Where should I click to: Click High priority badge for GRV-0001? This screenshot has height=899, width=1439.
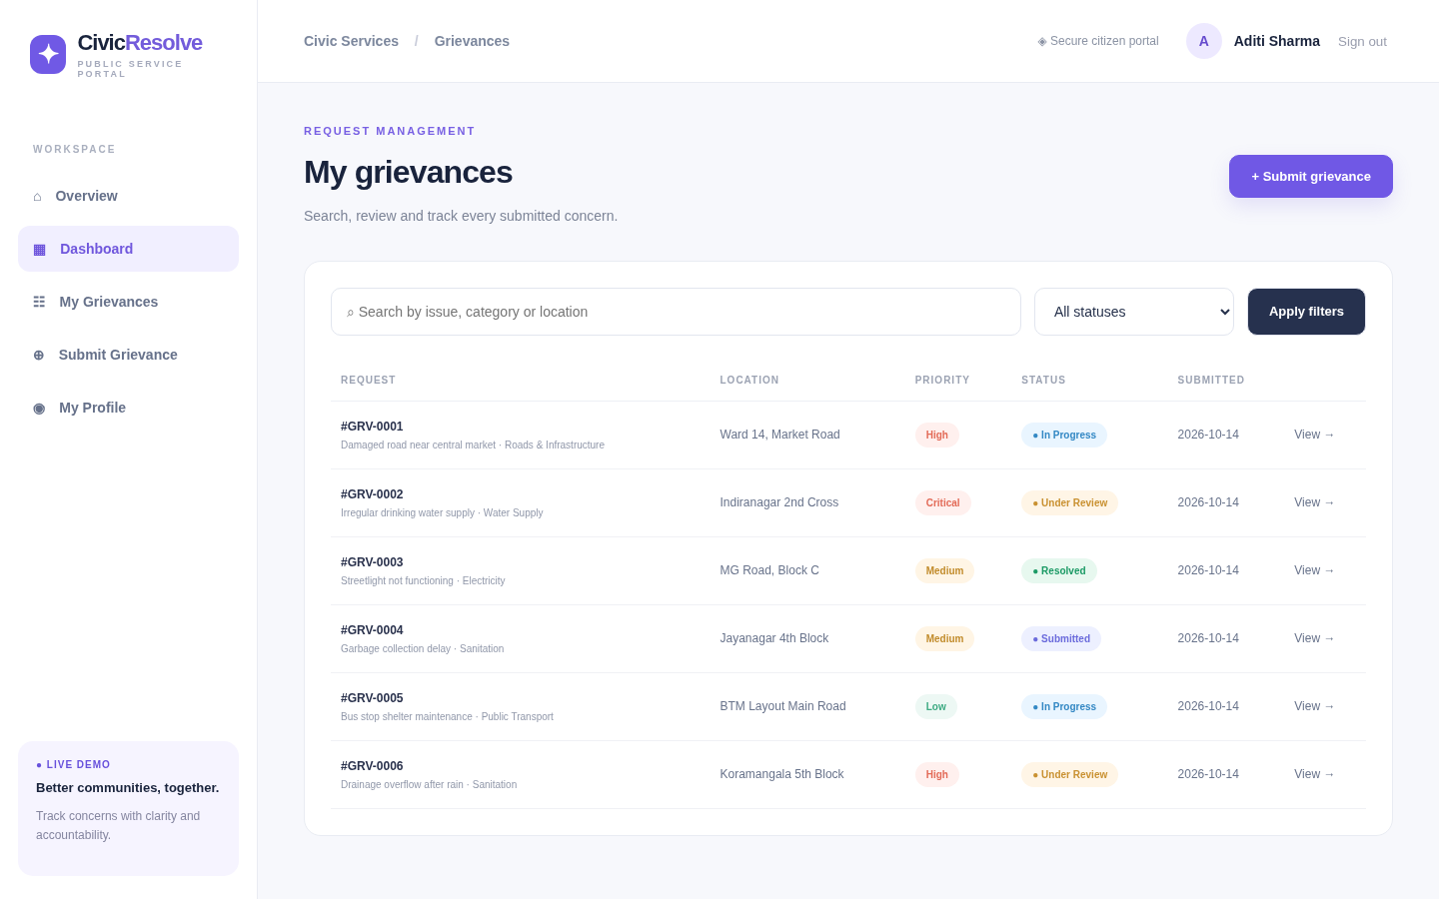point(937,435)
